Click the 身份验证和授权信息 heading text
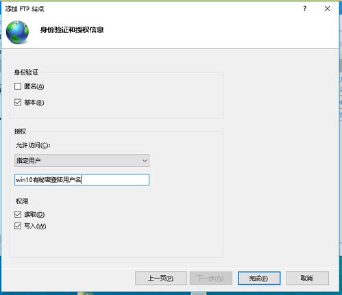 pyautogui.click(x=72, y=29)
